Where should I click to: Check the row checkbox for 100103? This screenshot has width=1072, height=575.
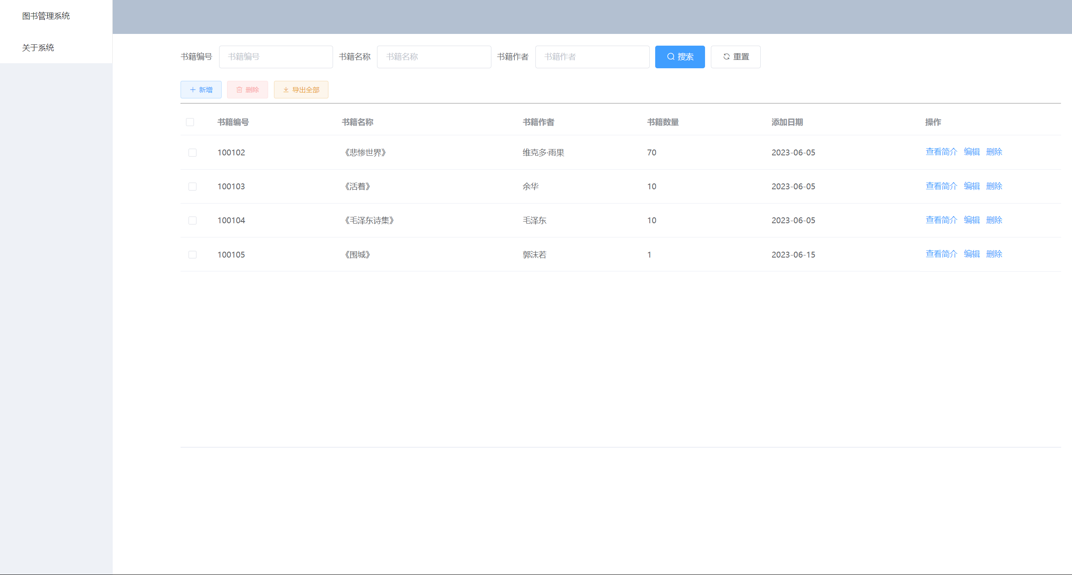[x=192, y=186]
